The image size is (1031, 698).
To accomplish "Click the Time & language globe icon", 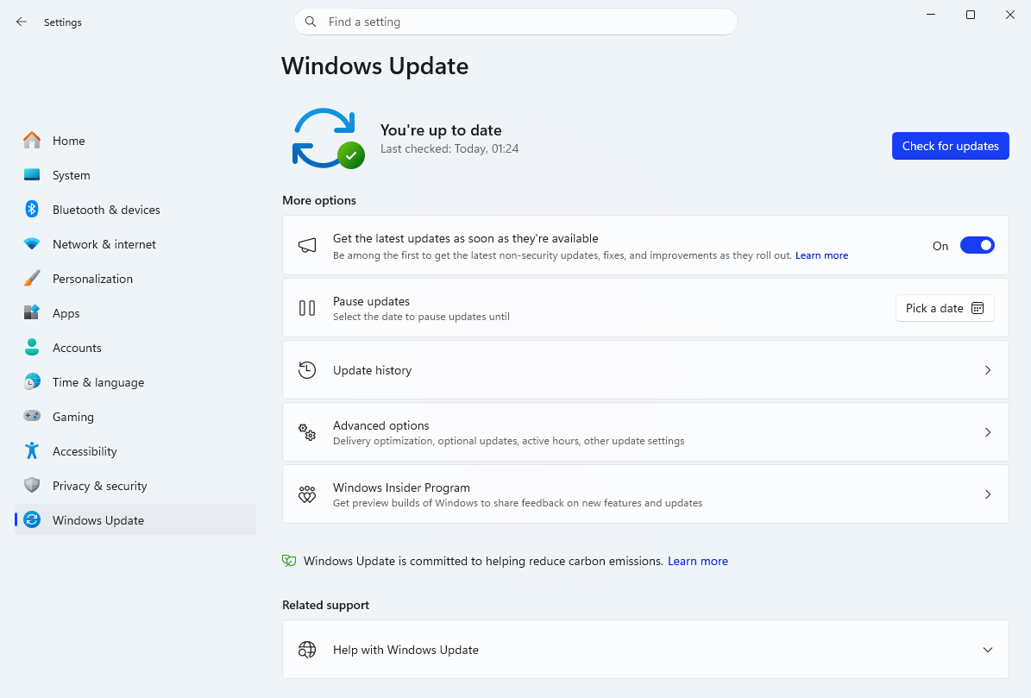I will [32, 382].
